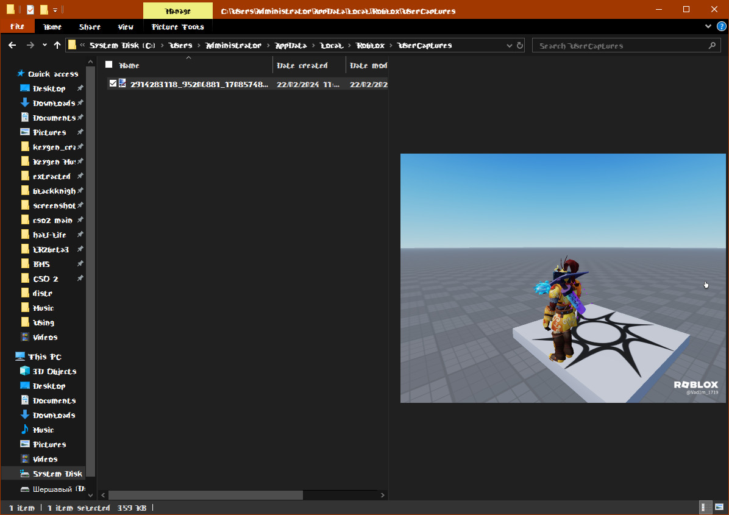The image size is (729, 515).
Task: Open the address bar history dropdown
Action: [x=509, y=46]
